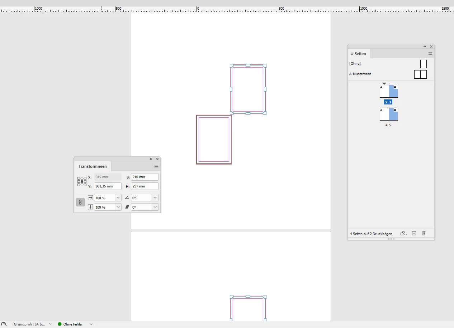
Task: Select the A-Musterseite spread thumbnail
Action: [420, 74]
